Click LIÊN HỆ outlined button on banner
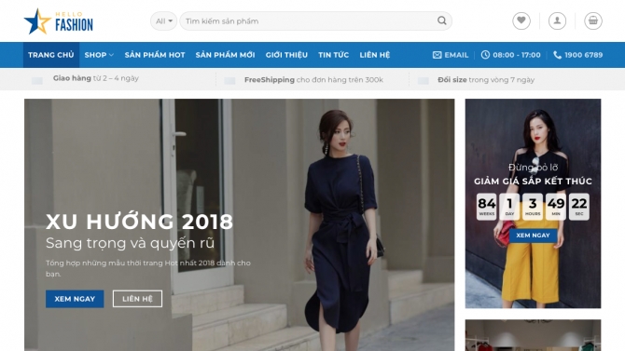The height and width of the screenshot is (351, 625). click(137, 299)
